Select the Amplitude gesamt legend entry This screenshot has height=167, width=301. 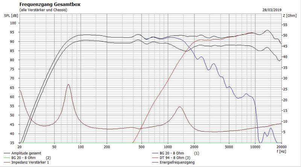pos(26,153)
